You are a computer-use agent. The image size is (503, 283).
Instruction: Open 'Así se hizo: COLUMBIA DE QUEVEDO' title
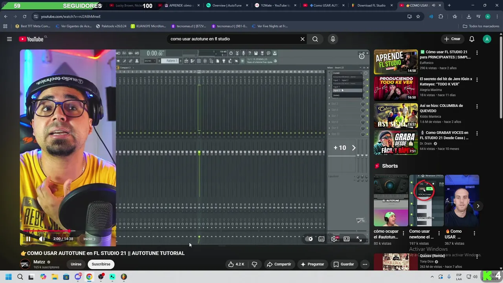pos(441,108)
